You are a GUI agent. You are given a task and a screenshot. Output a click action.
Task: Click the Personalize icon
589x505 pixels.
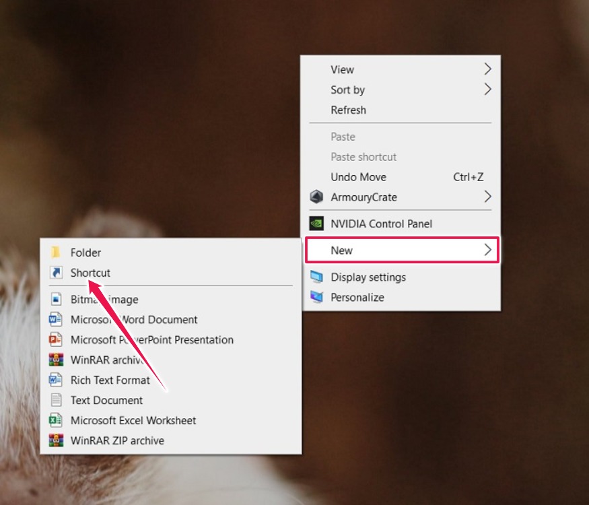tap(316, 297)
